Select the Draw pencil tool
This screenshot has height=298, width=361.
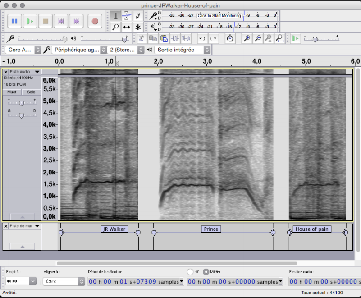(x=138, y=16)
